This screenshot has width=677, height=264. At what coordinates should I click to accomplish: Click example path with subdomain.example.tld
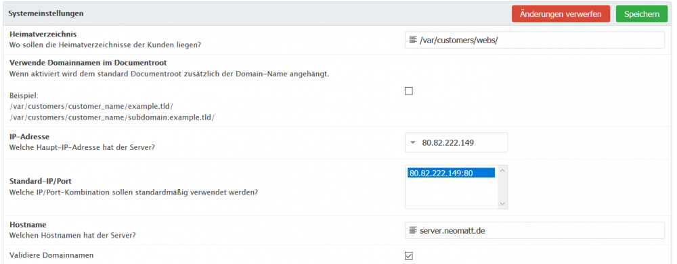(x=112, y=117)
